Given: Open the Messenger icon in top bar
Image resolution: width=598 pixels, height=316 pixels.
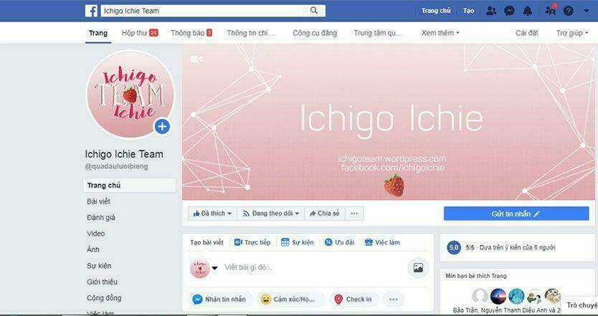Looking at the screenshot, I should pyautogui.click(x=510, y=11).
